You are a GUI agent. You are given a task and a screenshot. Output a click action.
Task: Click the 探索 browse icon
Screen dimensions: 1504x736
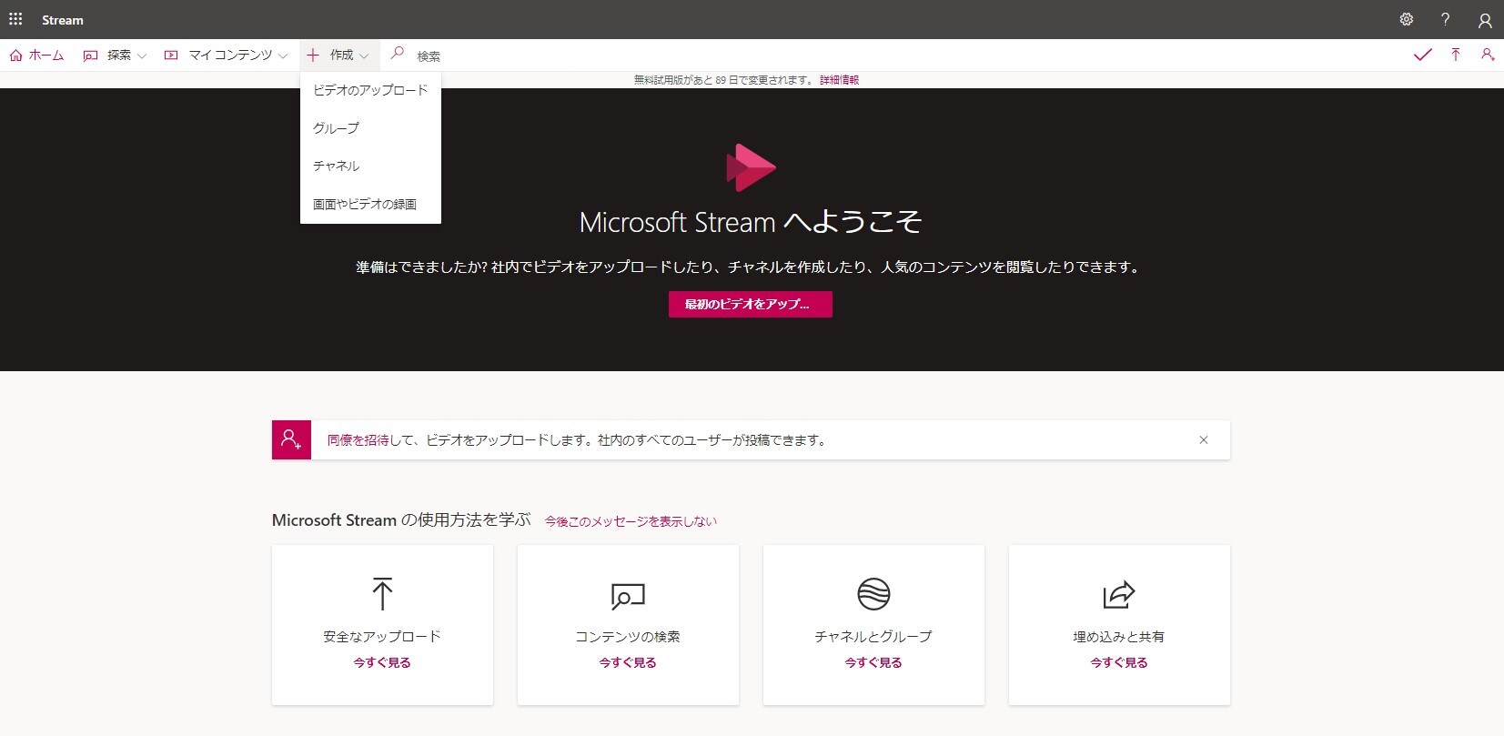(x=90, y=55)
